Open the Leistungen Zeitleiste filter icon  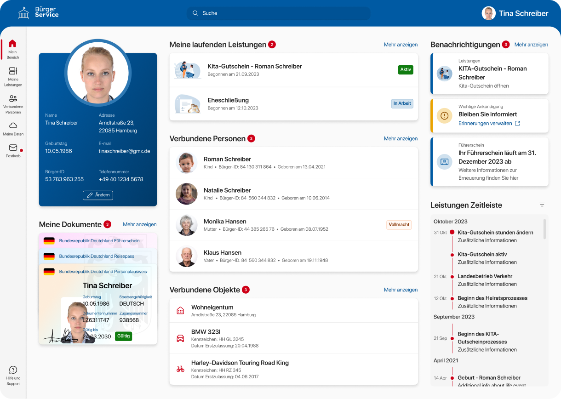click(x=542, y=205)
